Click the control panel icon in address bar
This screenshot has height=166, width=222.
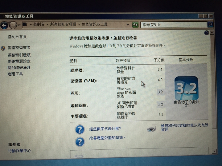coord(25,24)
